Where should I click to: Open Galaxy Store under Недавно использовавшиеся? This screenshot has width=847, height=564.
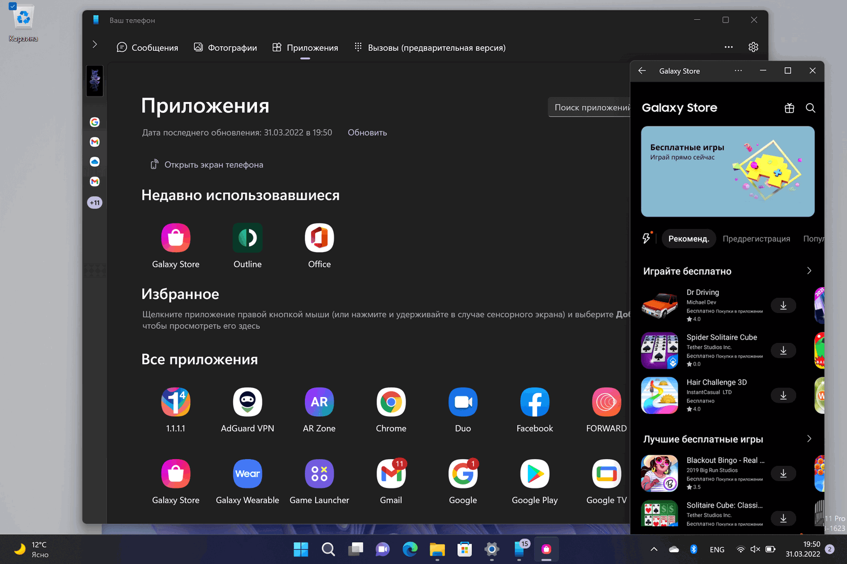click(x=176, y=238)
